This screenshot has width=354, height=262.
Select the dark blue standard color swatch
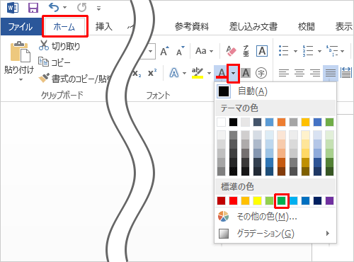pyautogui.click(x=317, y=200)
